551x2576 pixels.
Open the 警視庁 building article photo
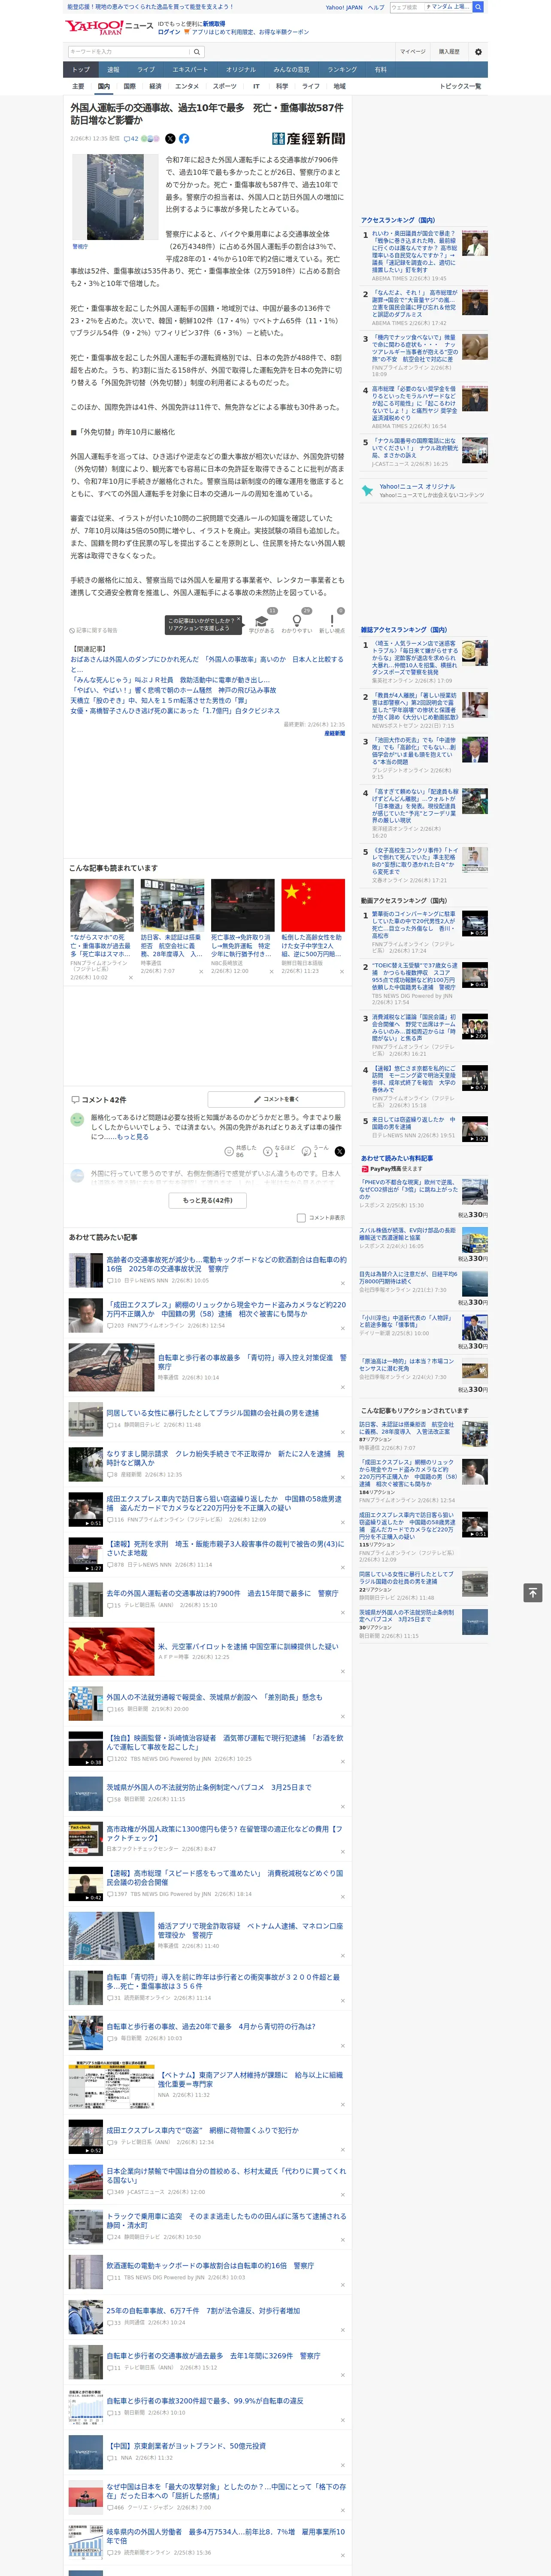pyautogui.click(x=115, y=197)
